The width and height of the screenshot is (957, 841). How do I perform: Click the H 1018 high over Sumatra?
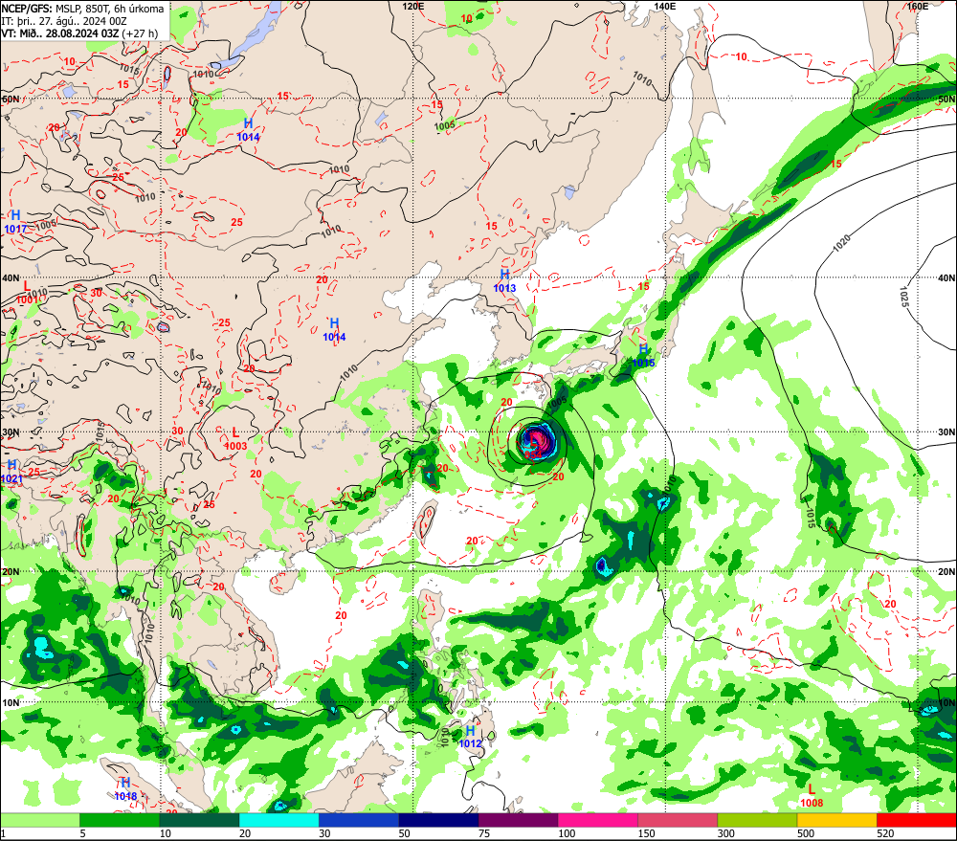[x=125, y=789]
